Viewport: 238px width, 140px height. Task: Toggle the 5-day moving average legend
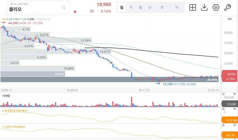(4, 19)
